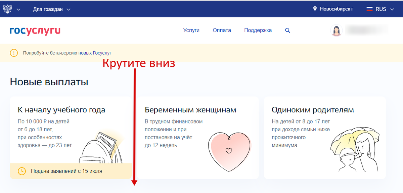Click the search magnifier icon
The image size is (403, 193).
pos(287,30)
